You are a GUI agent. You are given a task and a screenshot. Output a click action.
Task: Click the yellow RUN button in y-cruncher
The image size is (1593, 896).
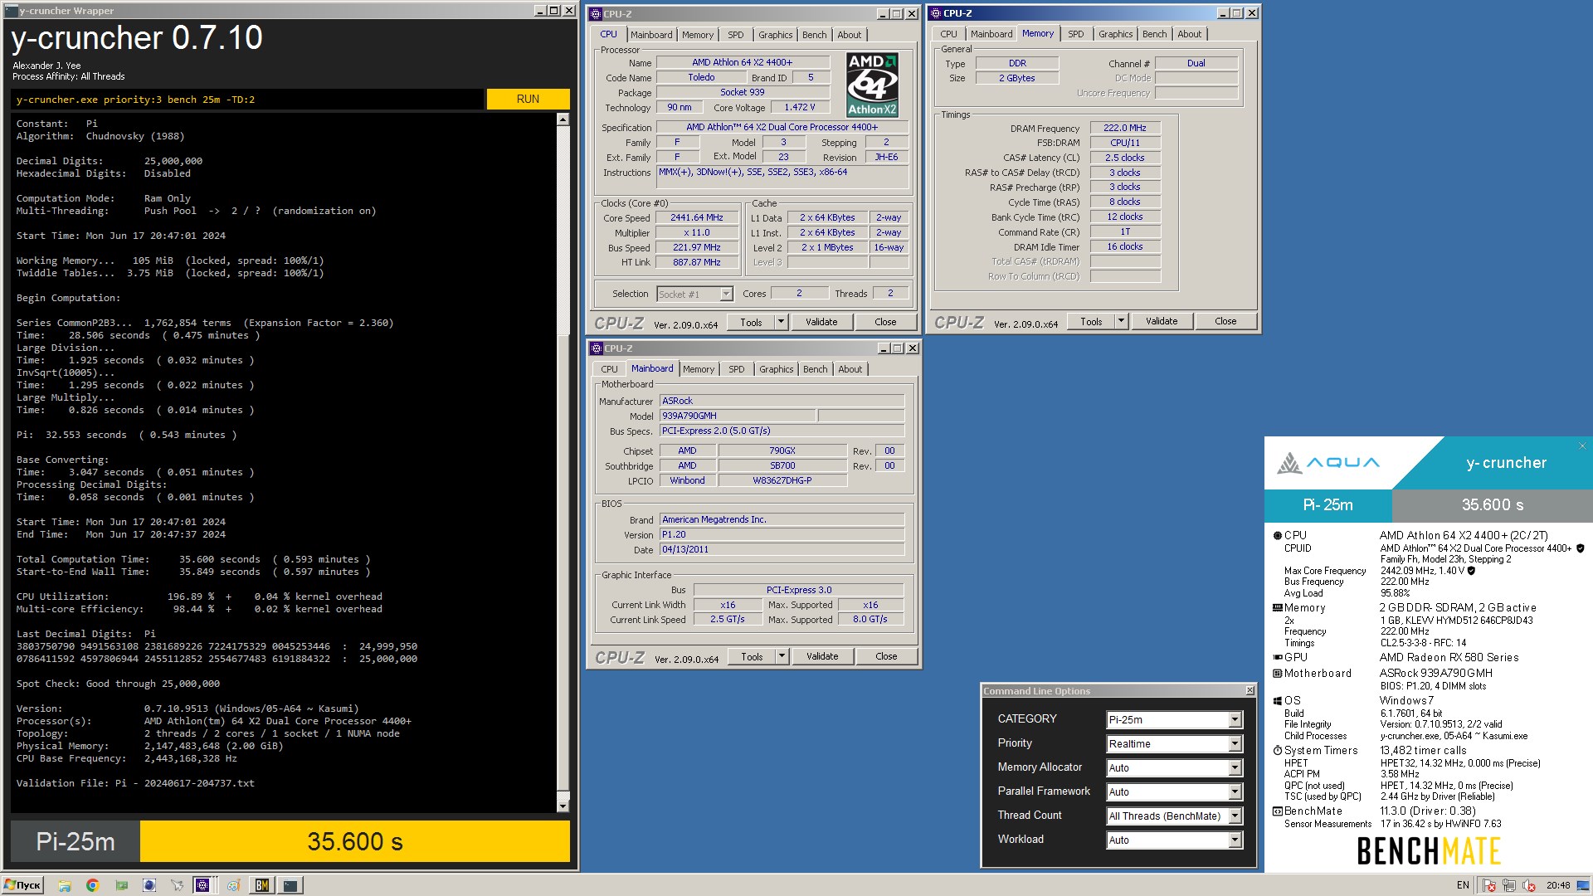[528, 99]
